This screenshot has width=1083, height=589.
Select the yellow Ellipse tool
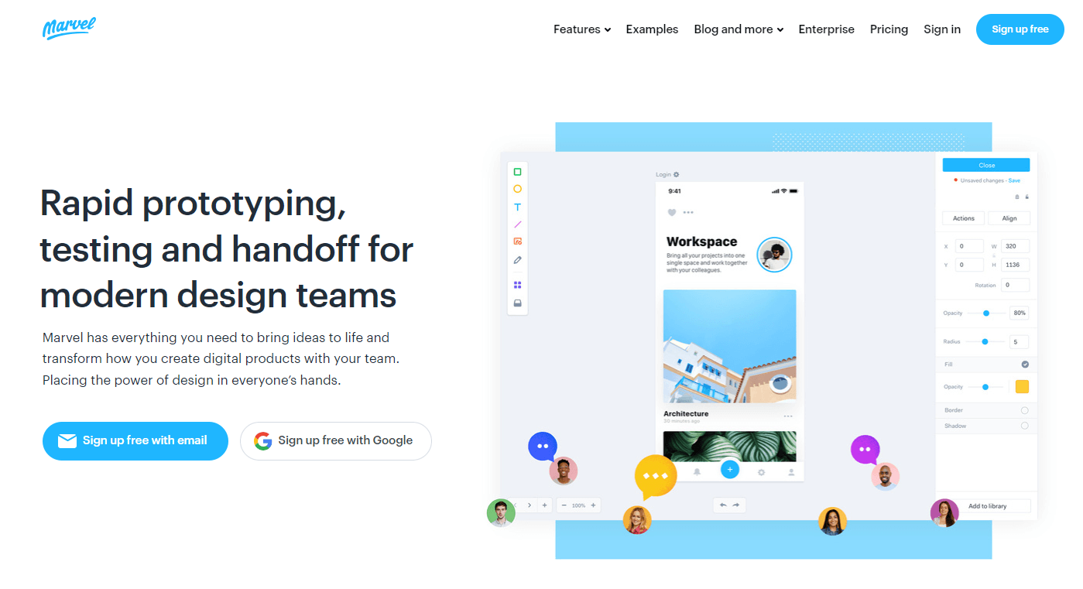click(517, 189)
